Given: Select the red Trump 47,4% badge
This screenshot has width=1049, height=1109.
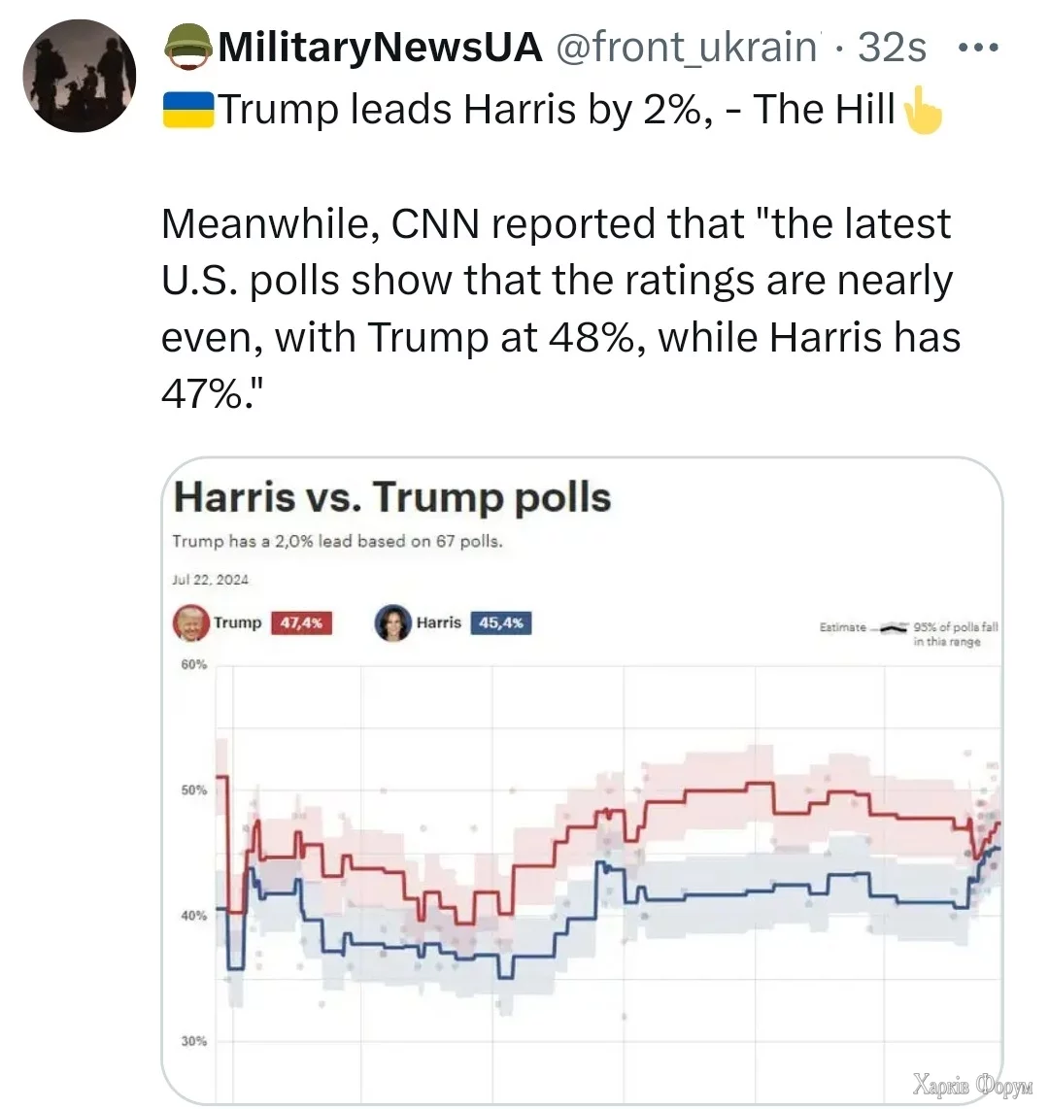Looking at the screenshot, I should [x=301, y=623].
